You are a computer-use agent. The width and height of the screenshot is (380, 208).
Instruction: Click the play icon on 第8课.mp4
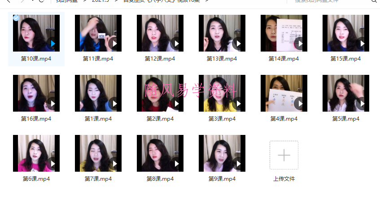176,164
